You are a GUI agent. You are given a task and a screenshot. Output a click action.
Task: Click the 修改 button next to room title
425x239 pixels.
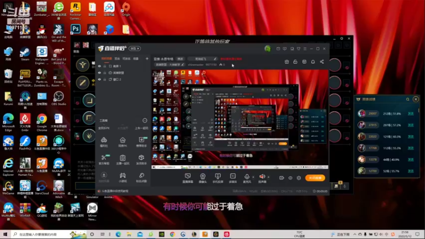click(x=180, y=59)
